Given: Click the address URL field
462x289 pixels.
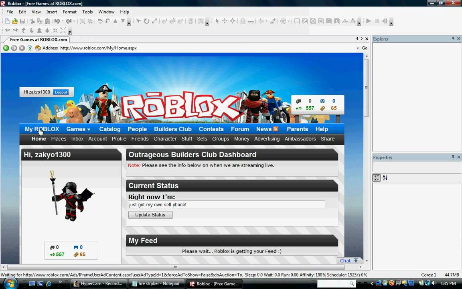Looking at the screenshot, I should [x=207, y=48].
